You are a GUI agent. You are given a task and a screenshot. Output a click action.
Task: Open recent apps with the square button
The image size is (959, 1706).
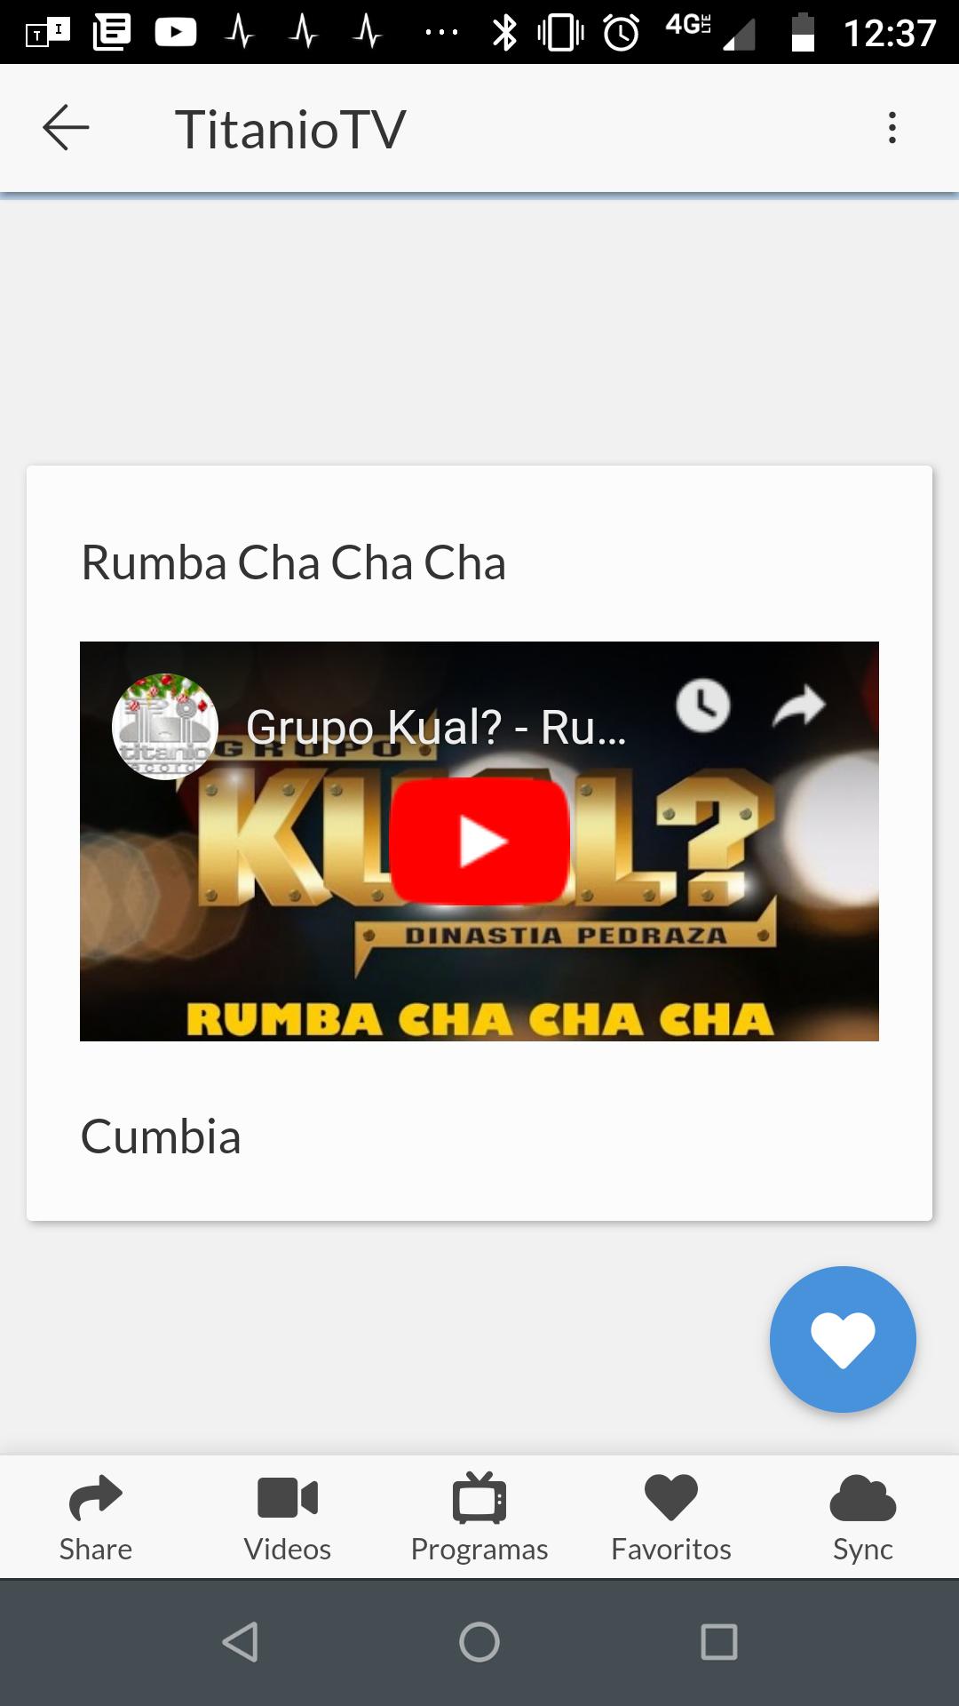tap(719, 1641)
